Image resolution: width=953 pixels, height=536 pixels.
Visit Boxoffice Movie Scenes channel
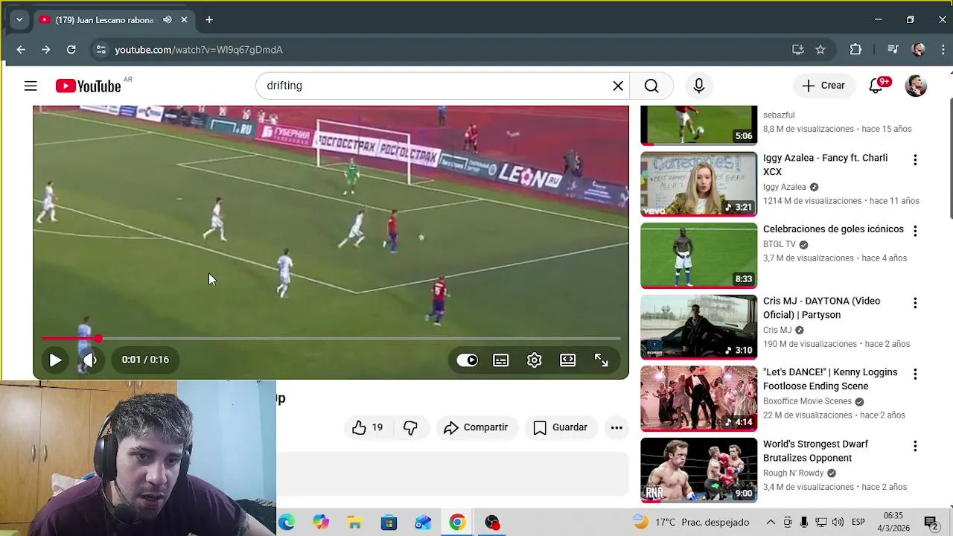click(807, 401)
